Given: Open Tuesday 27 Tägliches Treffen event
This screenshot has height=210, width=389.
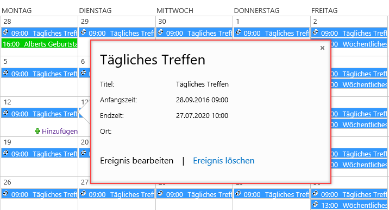Looking at the screenshot, I should [x=117, y=194].
